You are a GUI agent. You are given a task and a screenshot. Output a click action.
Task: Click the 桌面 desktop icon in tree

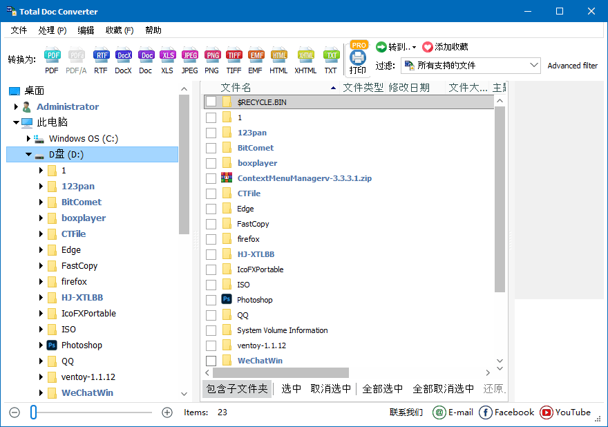15,91
